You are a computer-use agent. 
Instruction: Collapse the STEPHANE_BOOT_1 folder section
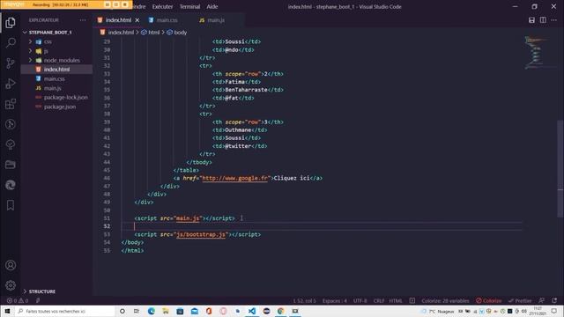[x=50, y=33]
